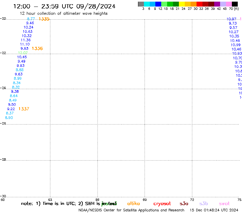Click the wave height value 8.90

(9, 118)
